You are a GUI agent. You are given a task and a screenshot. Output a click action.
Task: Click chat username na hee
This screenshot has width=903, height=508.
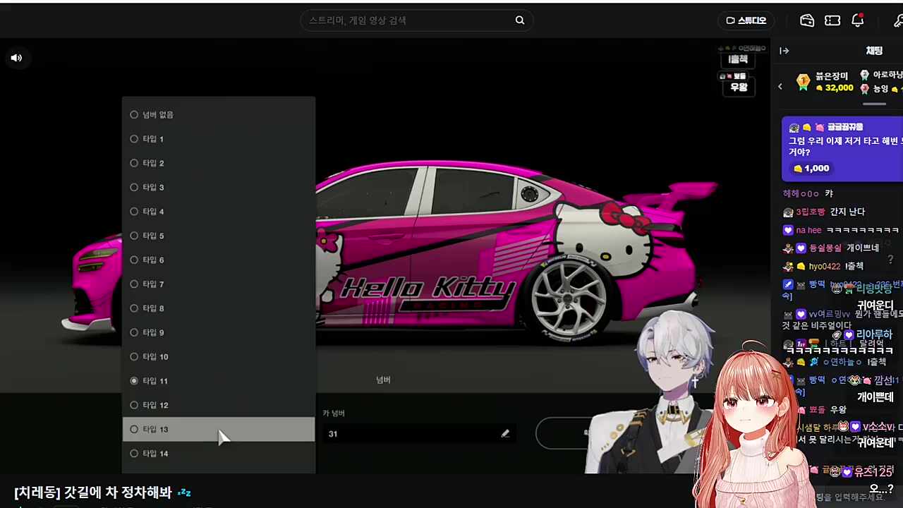pos(808,230)
